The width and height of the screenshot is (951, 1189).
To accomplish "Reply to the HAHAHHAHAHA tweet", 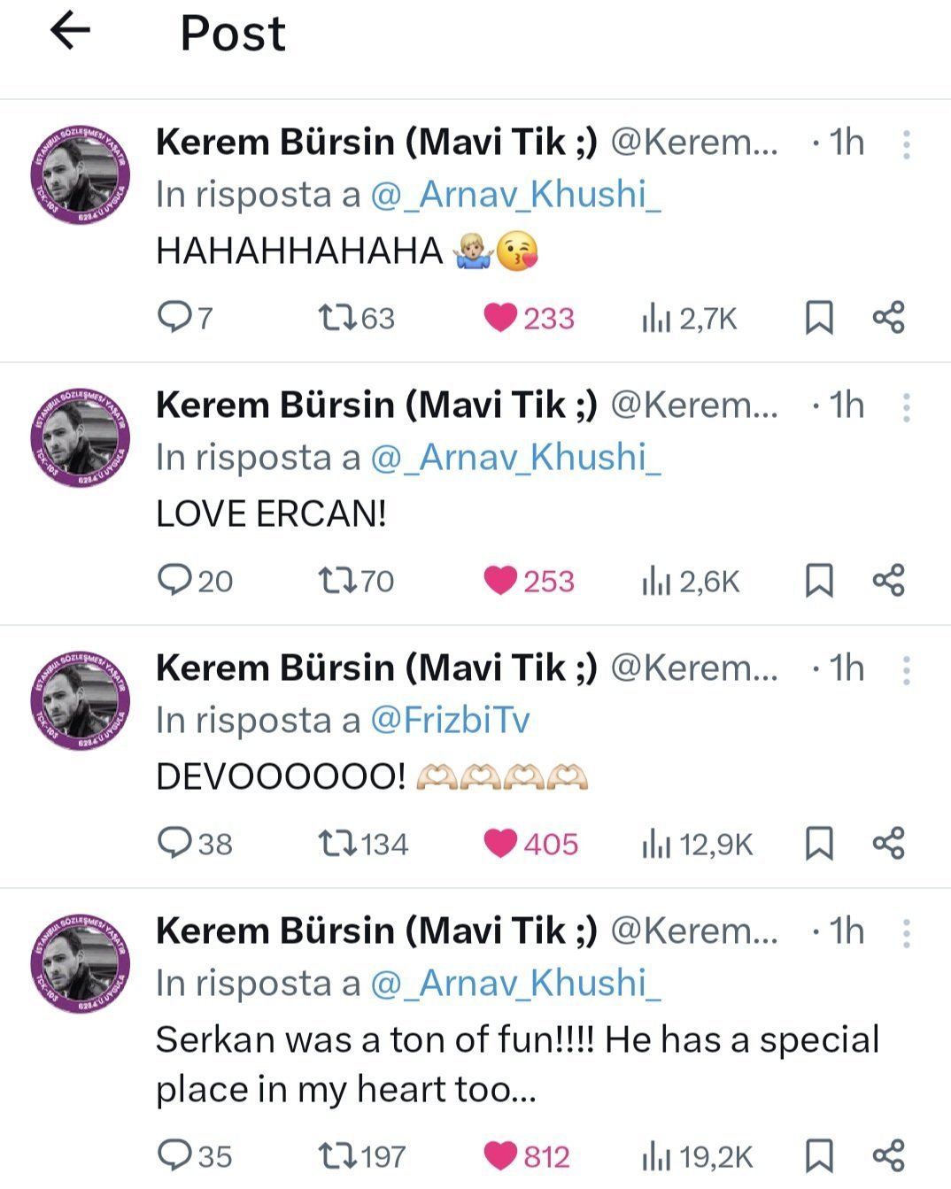I will [x=170, y=317].
